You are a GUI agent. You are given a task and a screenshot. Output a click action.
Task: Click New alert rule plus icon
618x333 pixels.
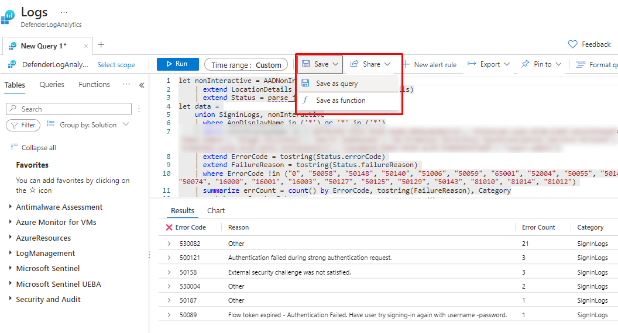pos(406,65)
